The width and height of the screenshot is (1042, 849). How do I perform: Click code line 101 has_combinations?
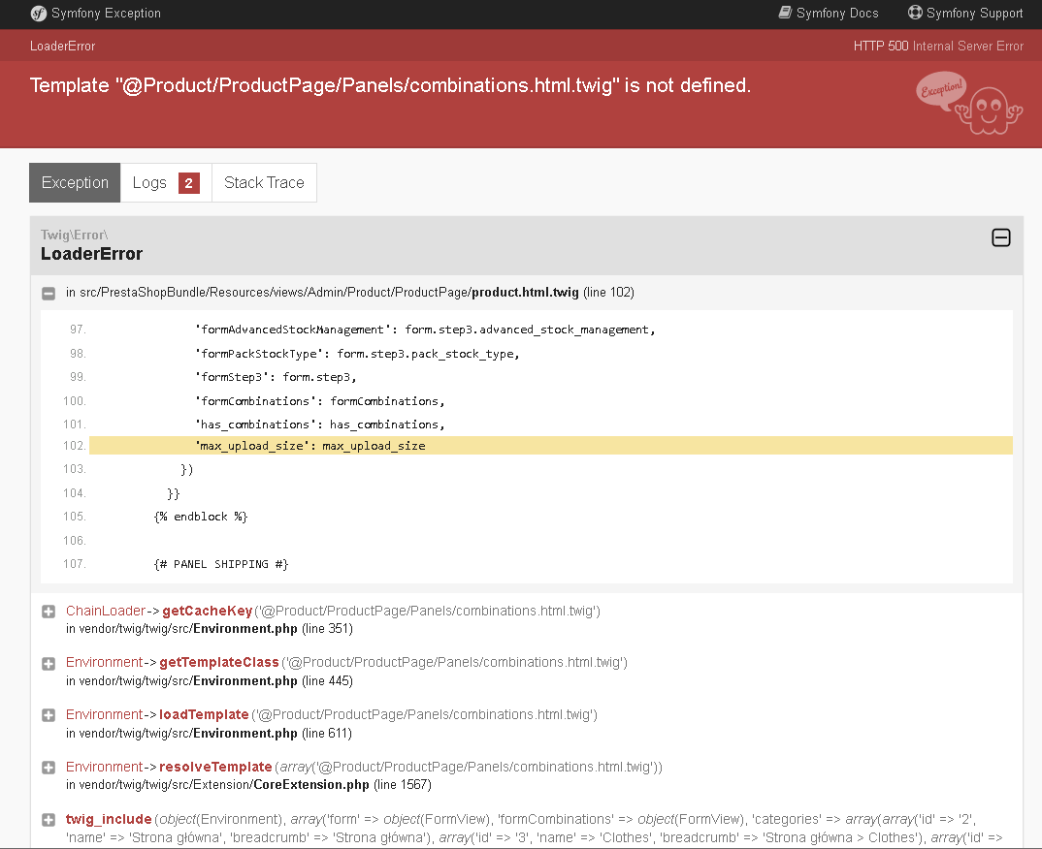point(319,424)
